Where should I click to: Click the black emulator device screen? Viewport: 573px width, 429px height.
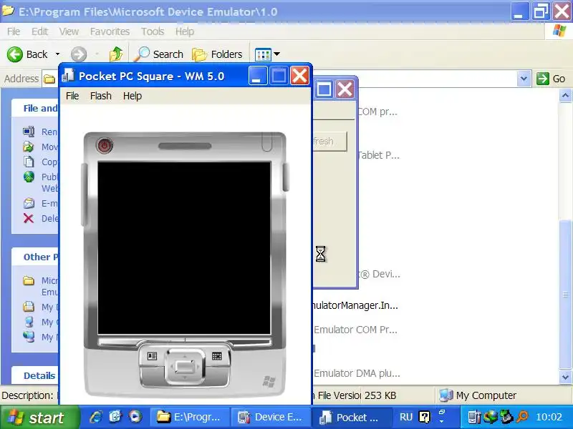(x=184, y=247)
